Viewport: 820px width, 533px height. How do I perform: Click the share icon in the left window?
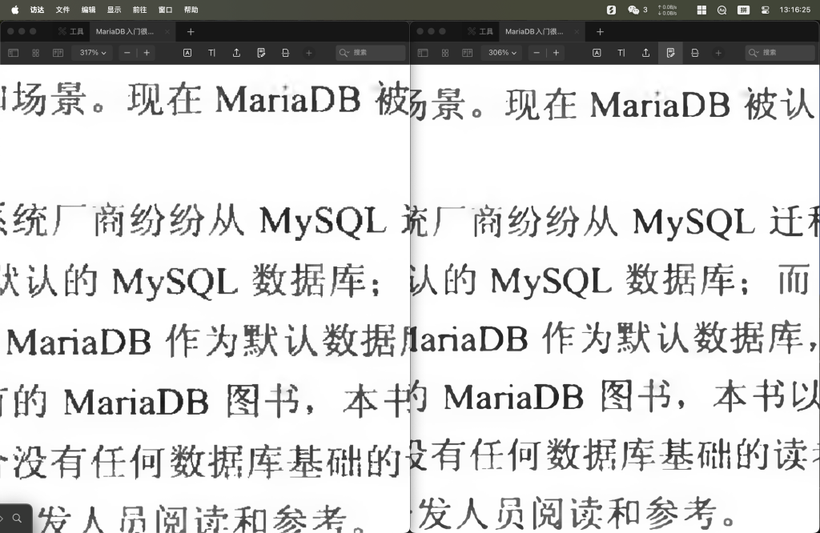(x=236, y=53)
